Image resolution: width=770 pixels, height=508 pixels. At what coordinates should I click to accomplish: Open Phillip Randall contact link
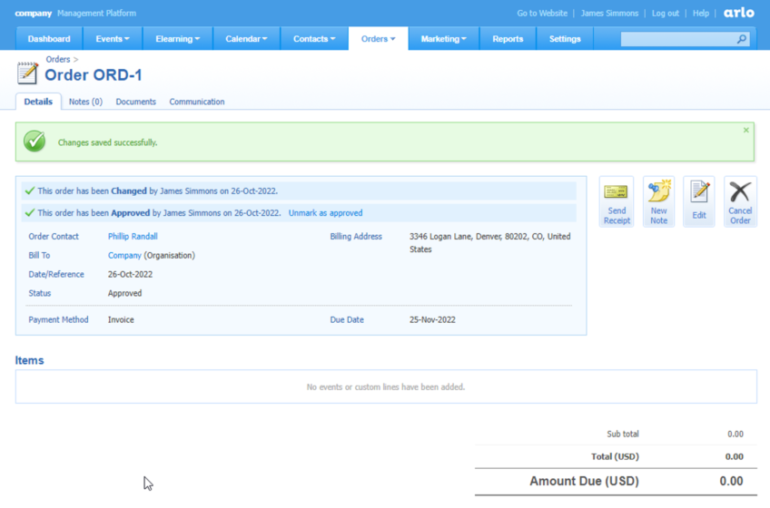[133, 237]
